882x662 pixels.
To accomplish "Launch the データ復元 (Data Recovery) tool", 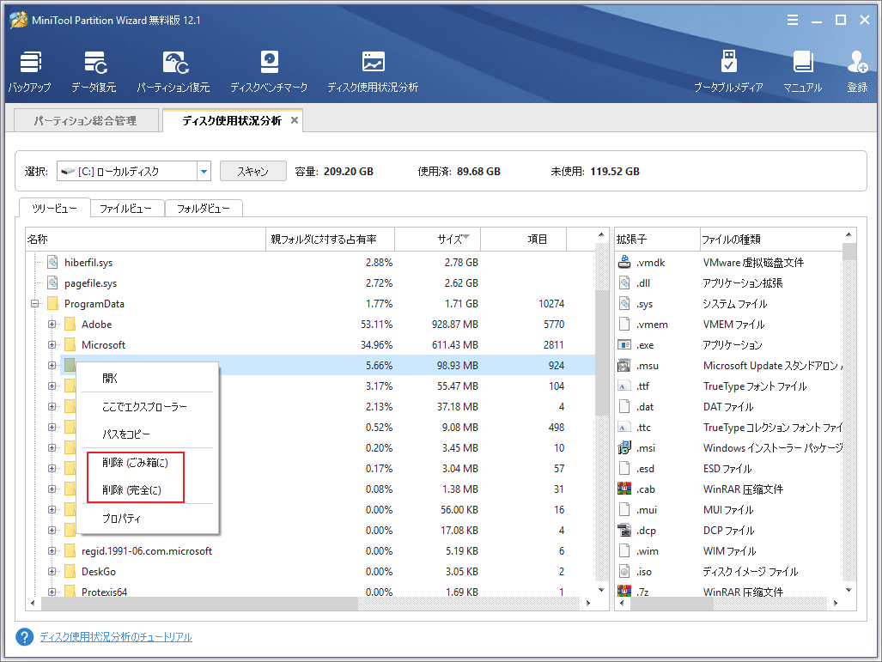I will 94,72.
